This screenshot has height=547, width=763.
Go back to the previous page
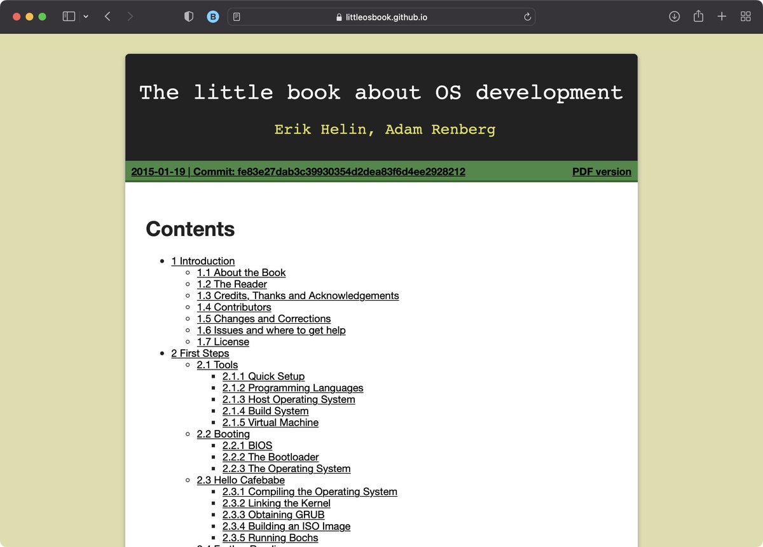pyautogui.click(x=107, y=17)
